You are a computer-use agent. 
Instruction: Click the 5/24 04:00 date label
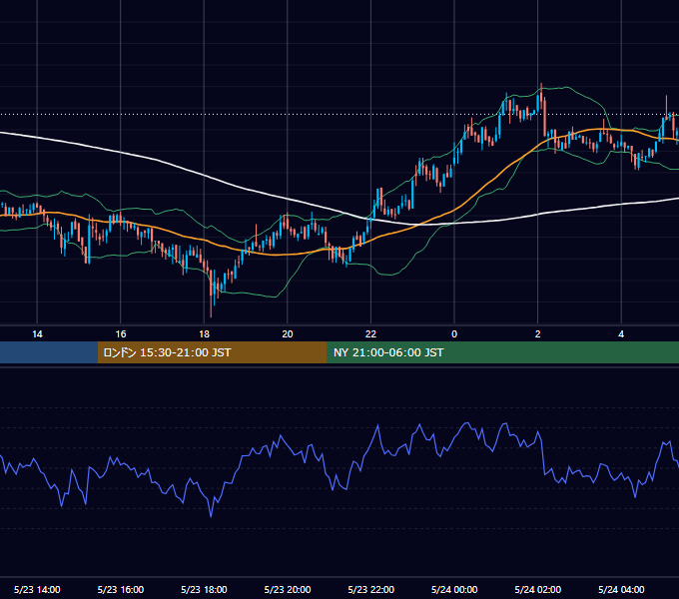621,589
